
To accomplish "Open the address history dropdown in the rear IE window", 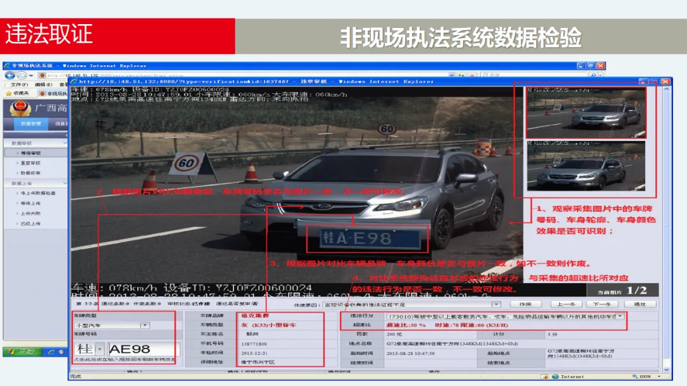I will point(452,75).
